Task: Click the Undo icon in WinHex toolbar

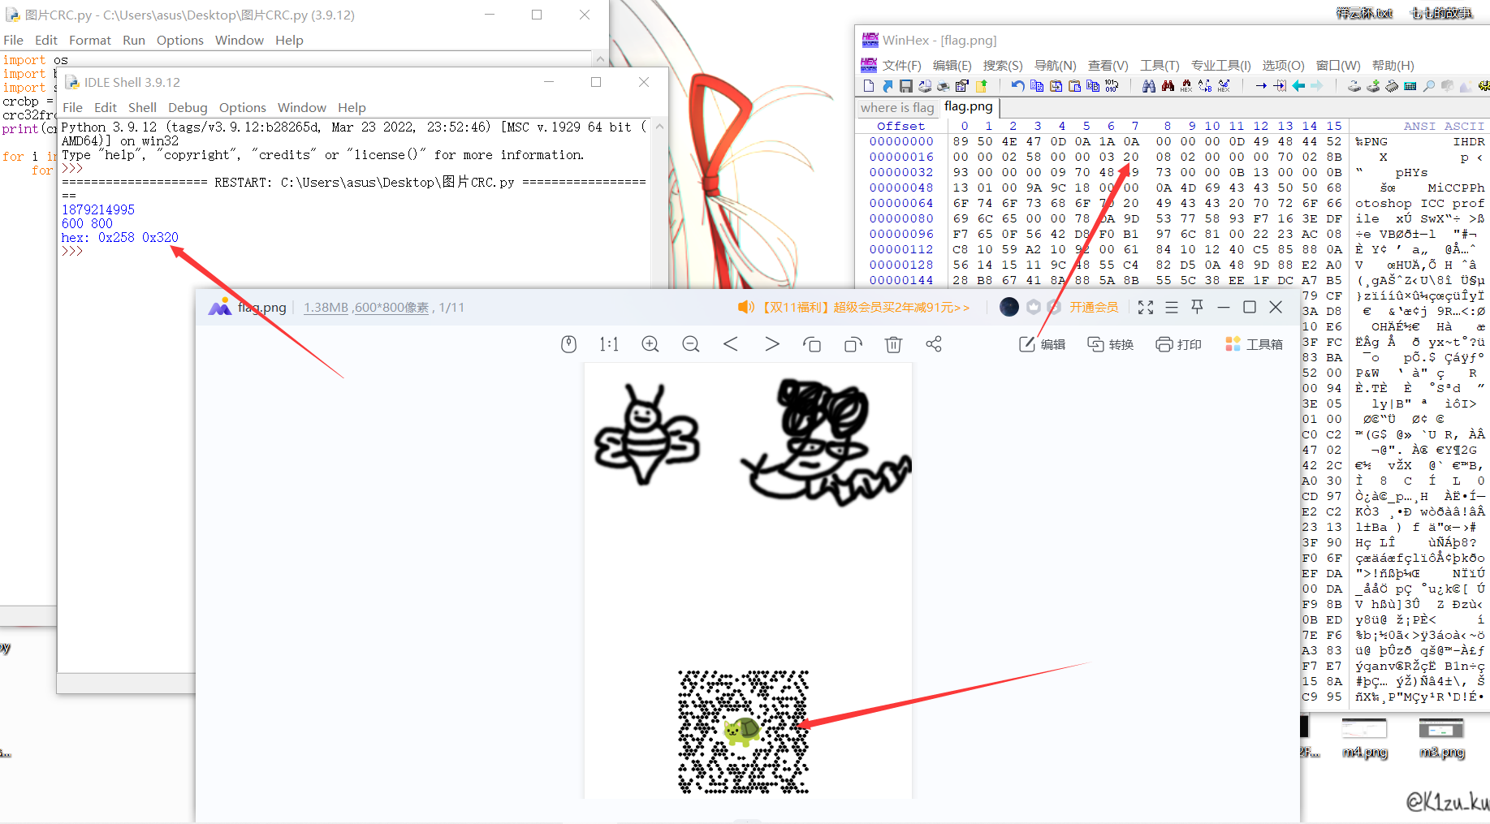Action: (1017, 86)
